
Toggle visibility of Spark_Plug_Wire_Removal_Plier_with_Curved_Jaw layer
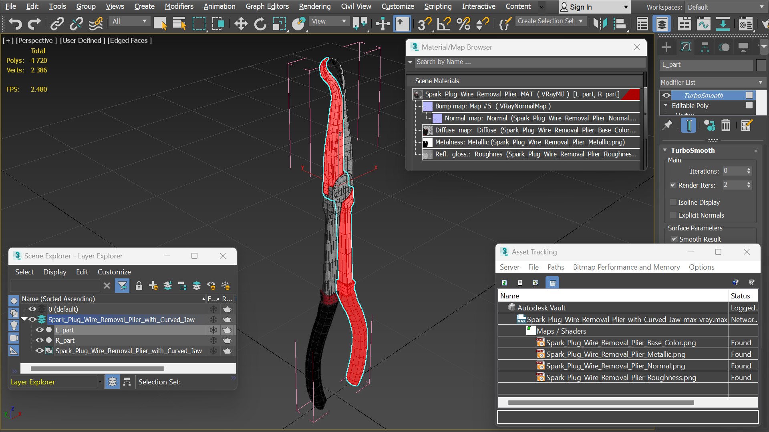click(x=32, y=320)
